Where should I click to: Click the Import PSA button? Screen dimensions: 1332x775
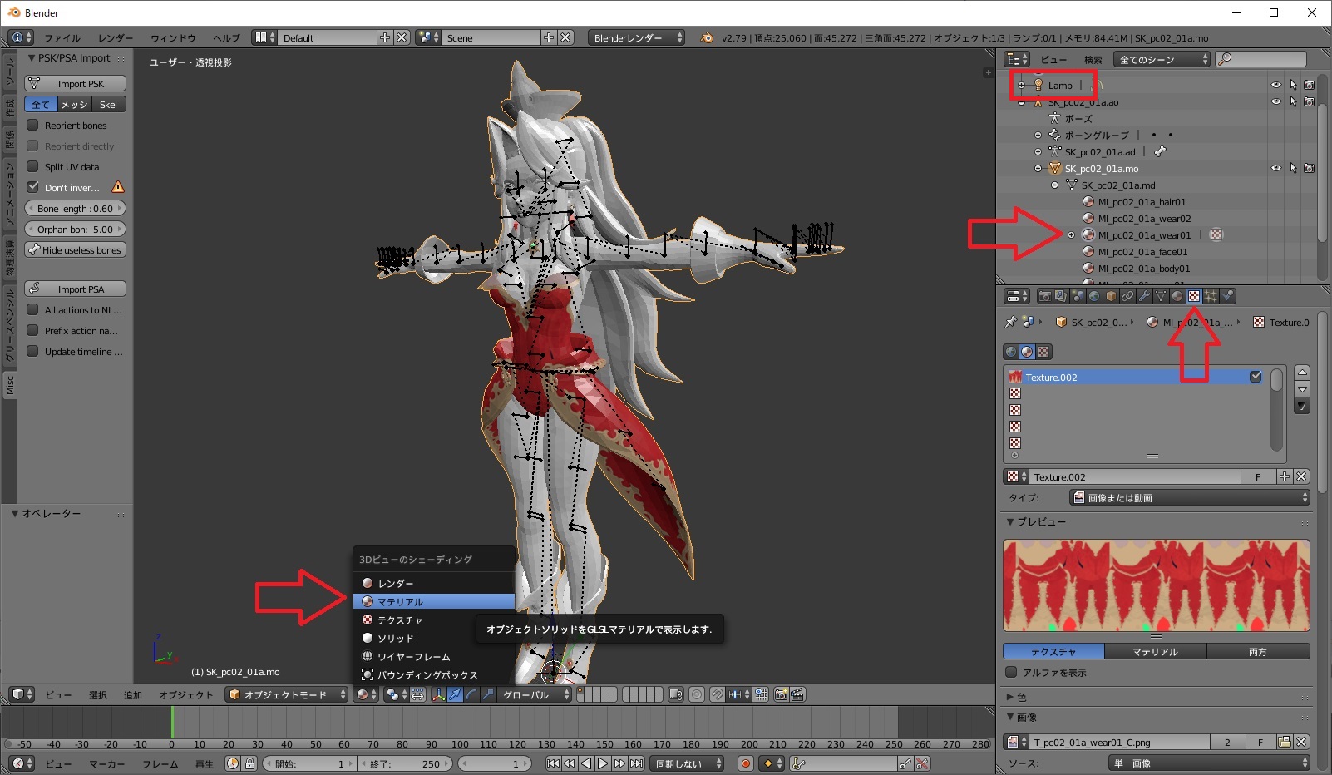[x=76, y=289]
